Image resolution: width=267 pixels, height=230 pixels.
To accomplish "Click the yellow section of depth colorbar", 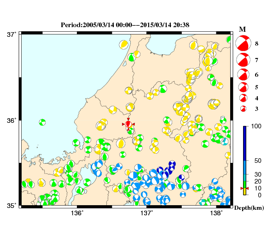I will click(244, 191).
